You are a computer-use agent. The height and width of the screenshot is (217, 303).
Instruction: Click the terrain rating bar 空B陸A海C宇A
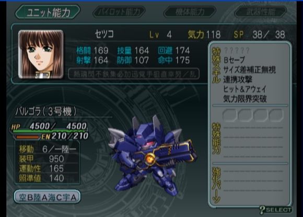(47, 197)
